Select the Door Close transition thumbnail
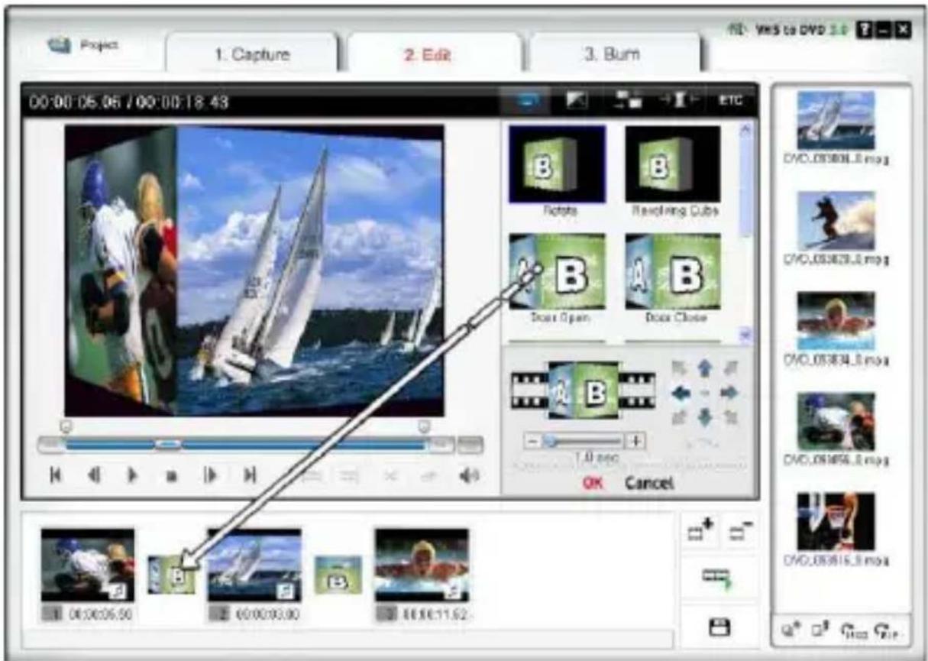Viewport: 928px width, 661px height. (672, 273)
